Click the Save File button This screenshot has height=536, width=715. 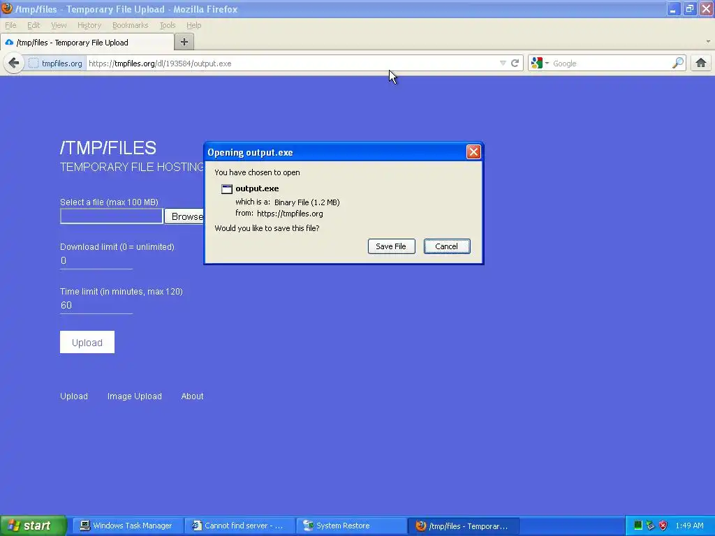coord(391,246)
